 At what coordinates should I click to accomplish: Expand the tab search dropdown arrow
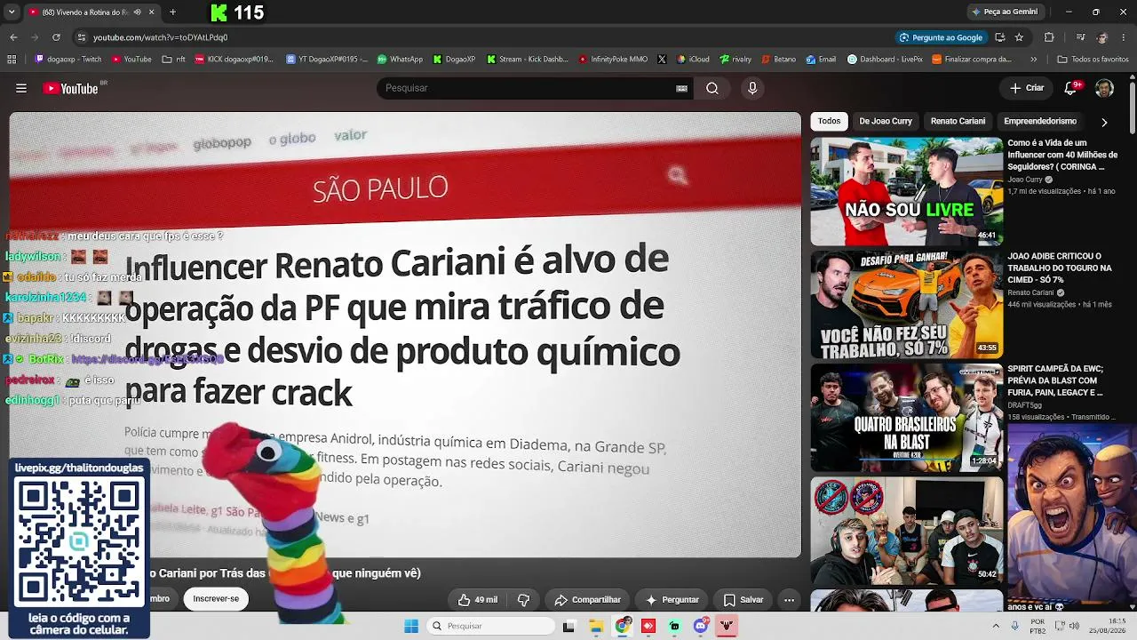(x=12, y=12)
